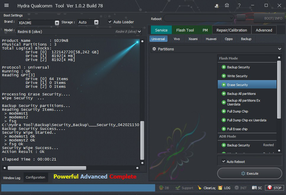Switch to the Window Log tab

(x=12, y=178)
